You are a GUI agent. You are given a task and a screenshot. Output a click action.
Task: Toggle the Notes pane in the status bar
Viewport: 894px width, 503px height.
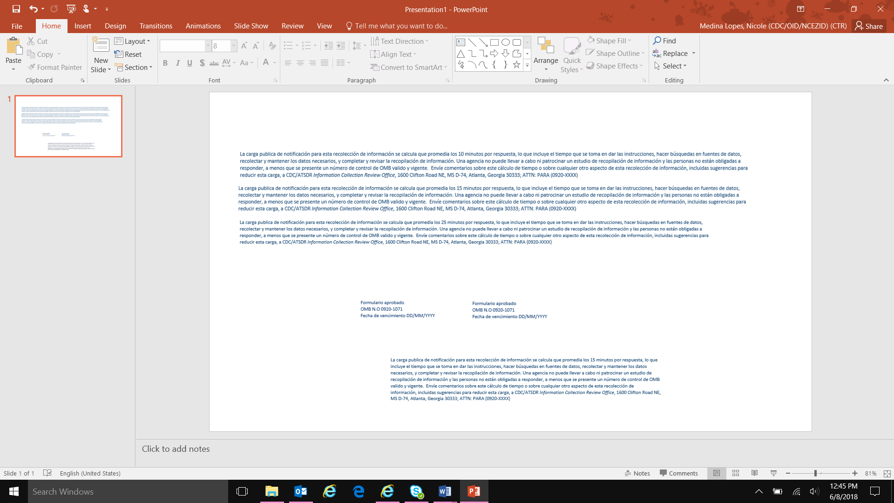pyautogui.click(x=637, y=473)
